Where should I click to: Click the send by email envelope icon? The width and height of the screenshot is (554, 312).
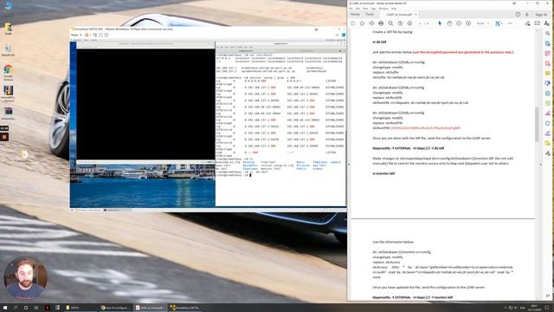click(537, 23)
